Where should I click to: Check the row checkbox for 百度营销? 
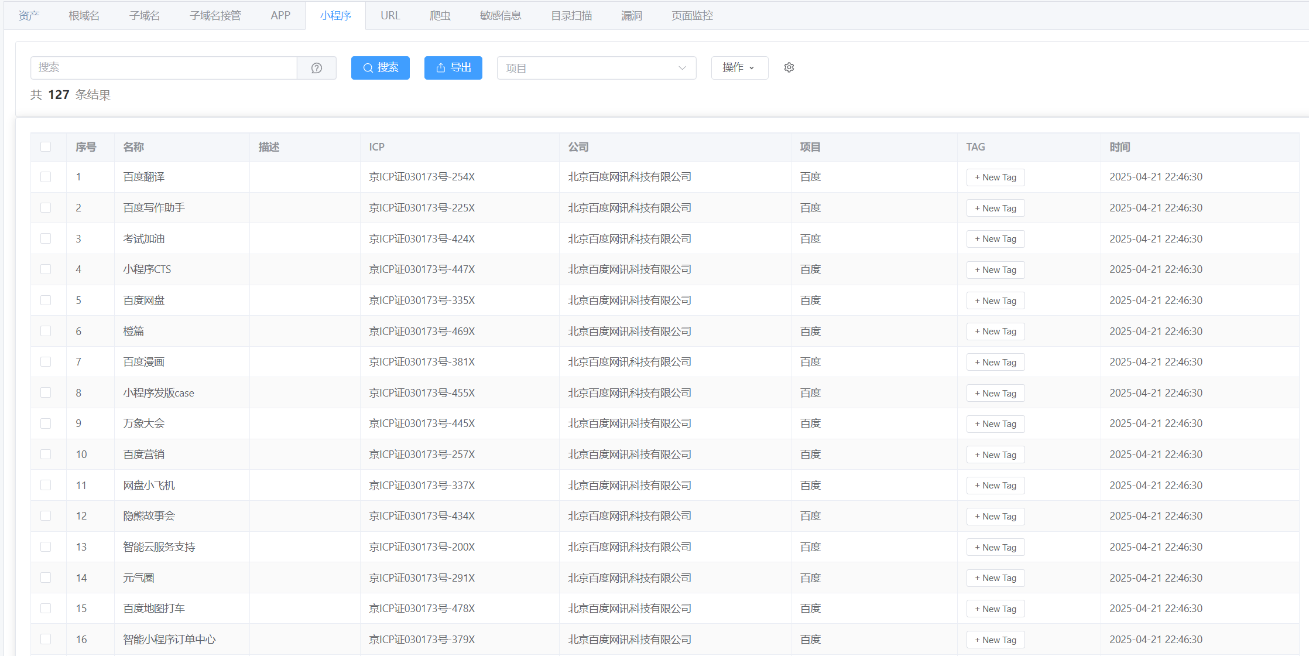coord(46,455)
